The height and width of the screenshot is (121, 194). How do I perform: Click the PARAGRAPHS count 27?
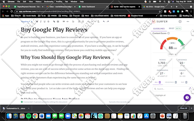pyautogui.click(x=161, y=73)
